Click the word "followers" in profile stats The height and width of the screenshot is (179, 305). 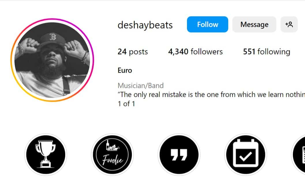pos(207,52)
